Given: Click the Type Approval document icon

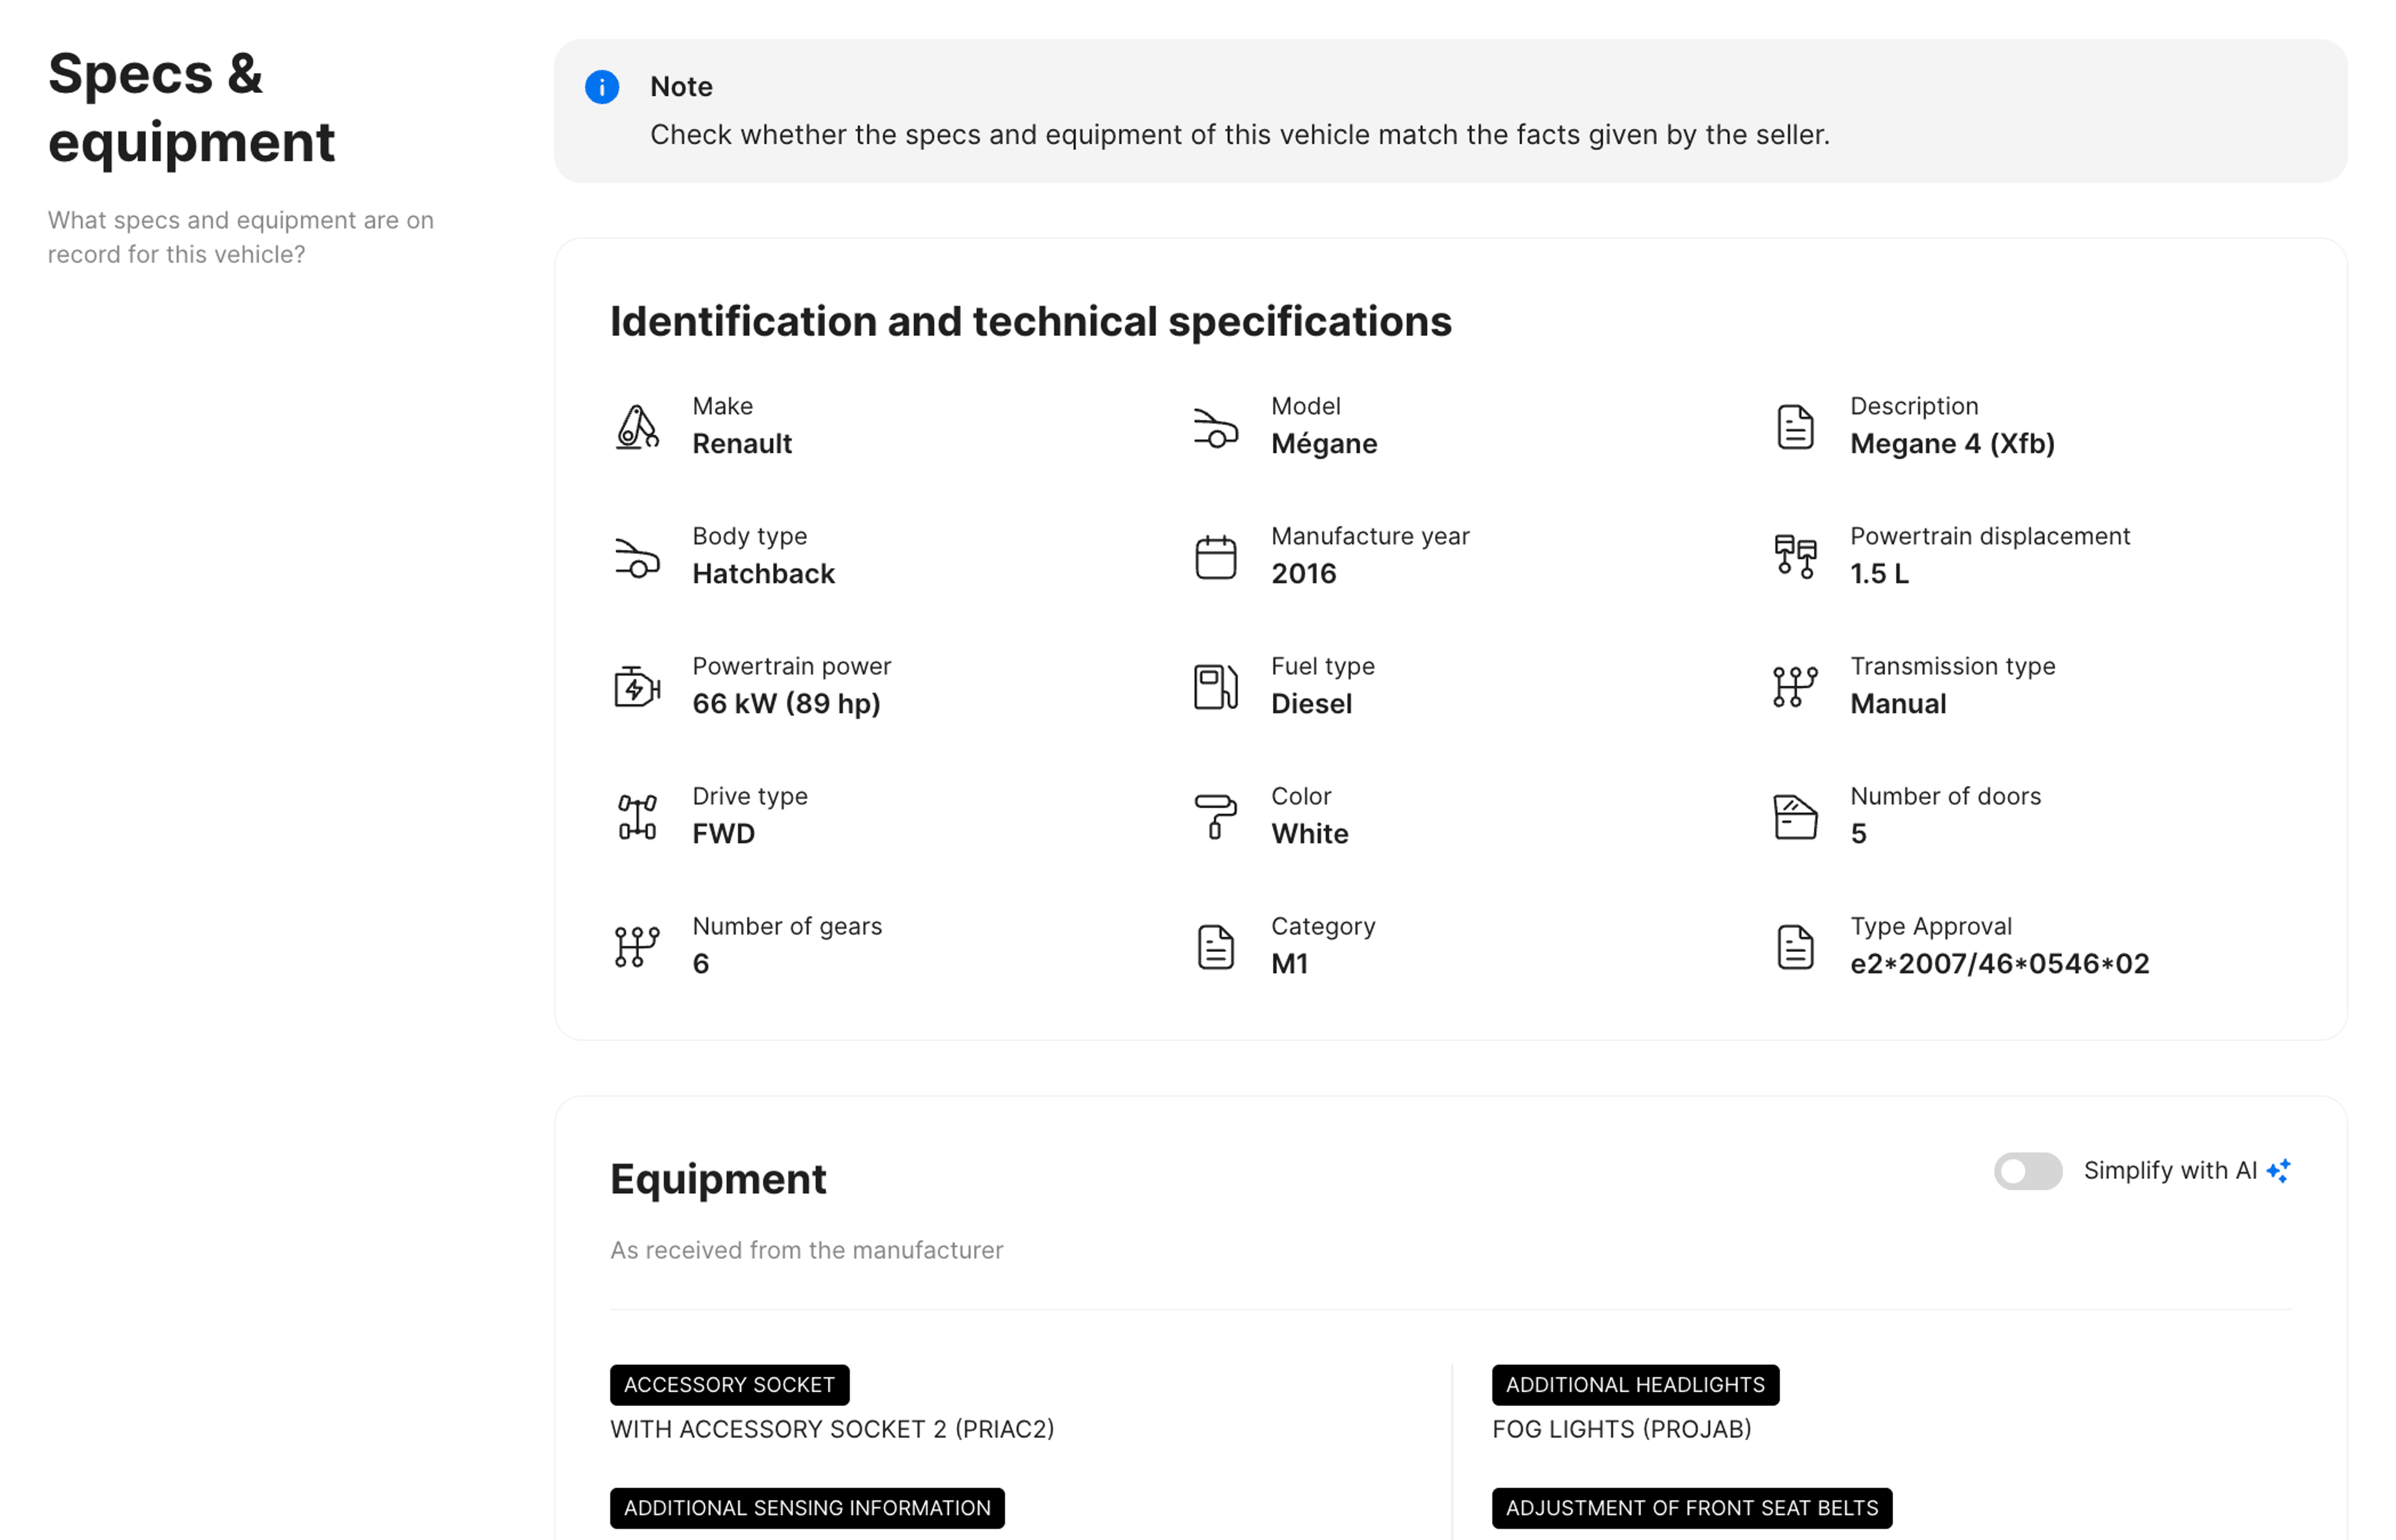Looking at the screenshot, I should pyautogui.click(x=1795, y=947).
